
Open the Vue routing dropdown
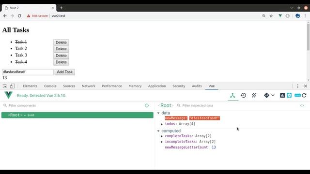pos(269,96)
